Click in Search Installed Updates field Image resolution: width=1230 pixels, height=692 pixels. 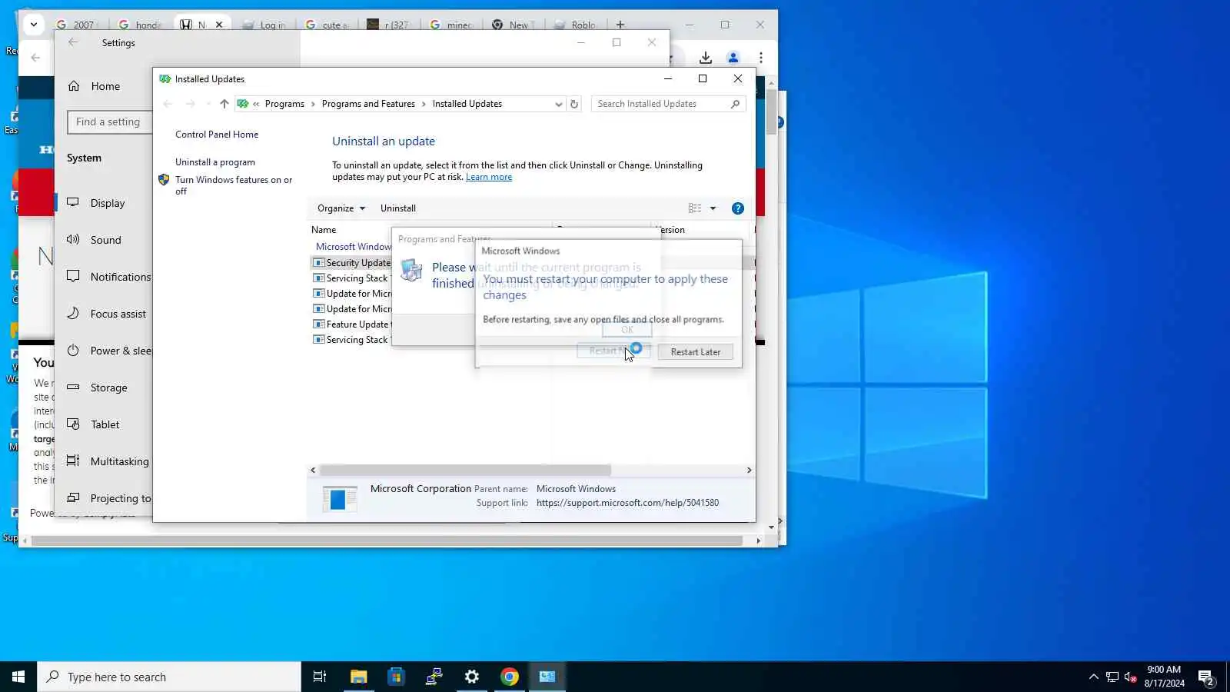point(667,104)
